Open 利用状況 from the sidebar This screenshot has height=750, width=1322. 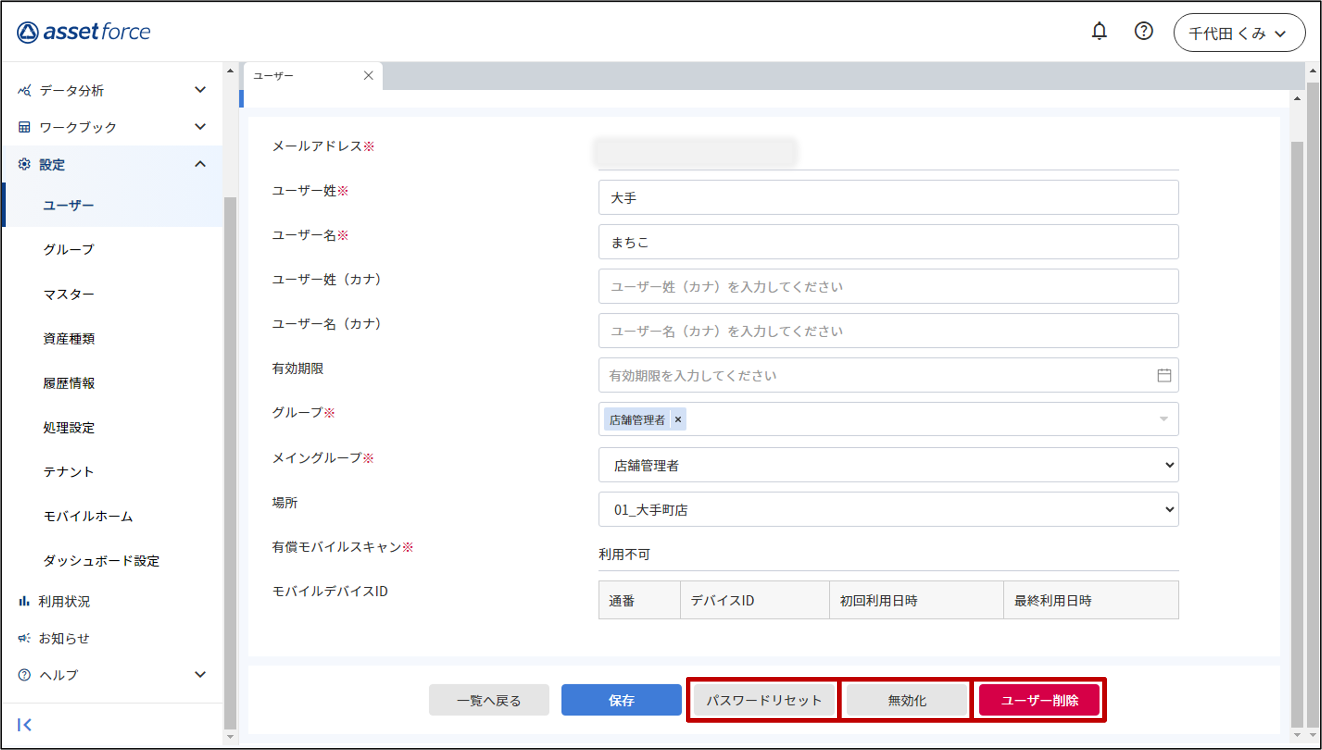click(64, 601)
